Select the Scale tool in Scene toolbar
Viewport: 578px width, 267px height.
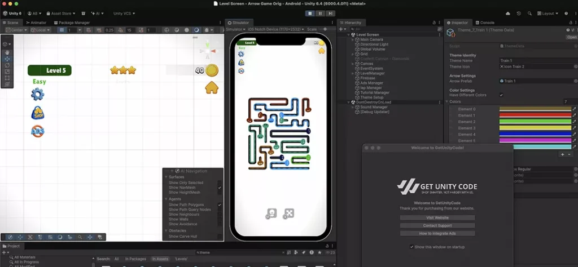7,72
